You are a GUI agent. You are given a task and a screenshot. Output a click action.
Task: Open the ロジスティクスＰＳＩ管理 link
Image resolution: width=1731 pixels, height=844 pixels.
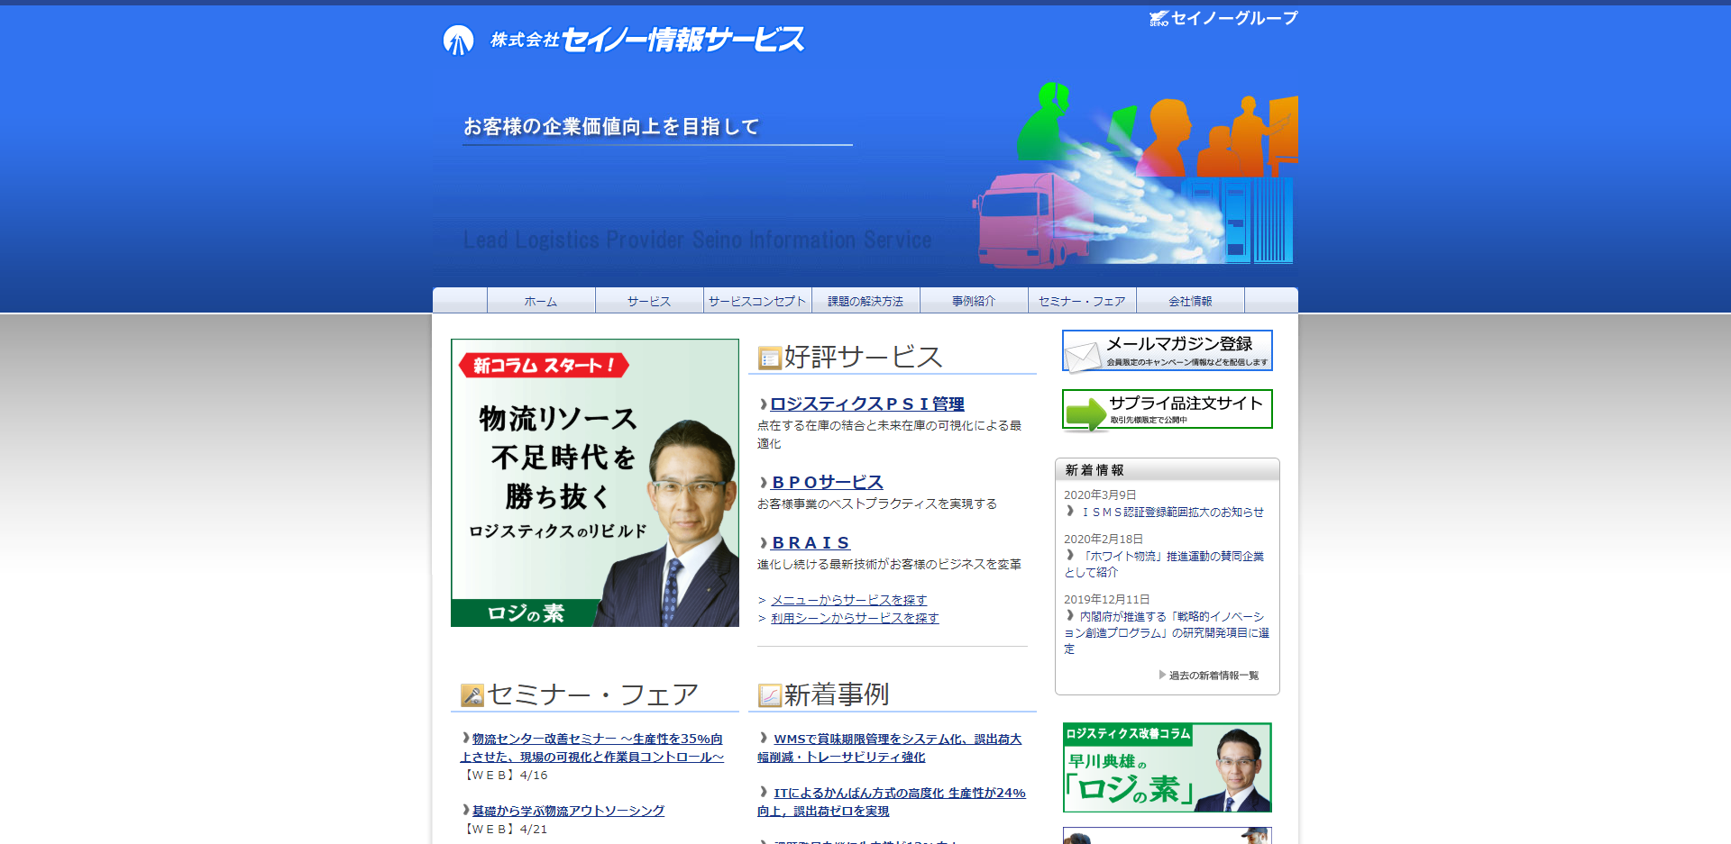[x=867, y=404]
